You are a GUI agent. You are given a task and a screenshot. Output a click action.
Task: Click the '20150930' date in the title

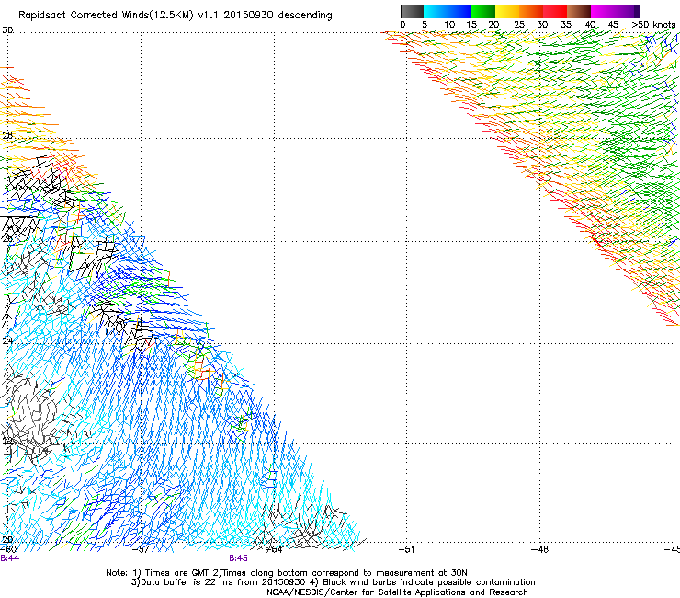(x=248, y=16)
